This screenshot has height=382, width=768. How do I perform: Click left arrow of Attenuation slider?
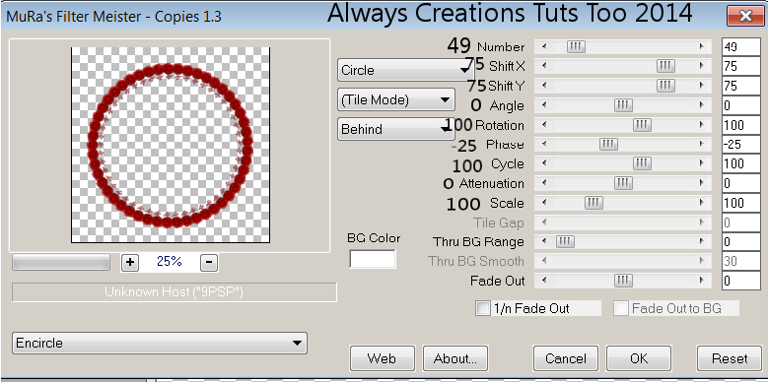pos(544,183)
